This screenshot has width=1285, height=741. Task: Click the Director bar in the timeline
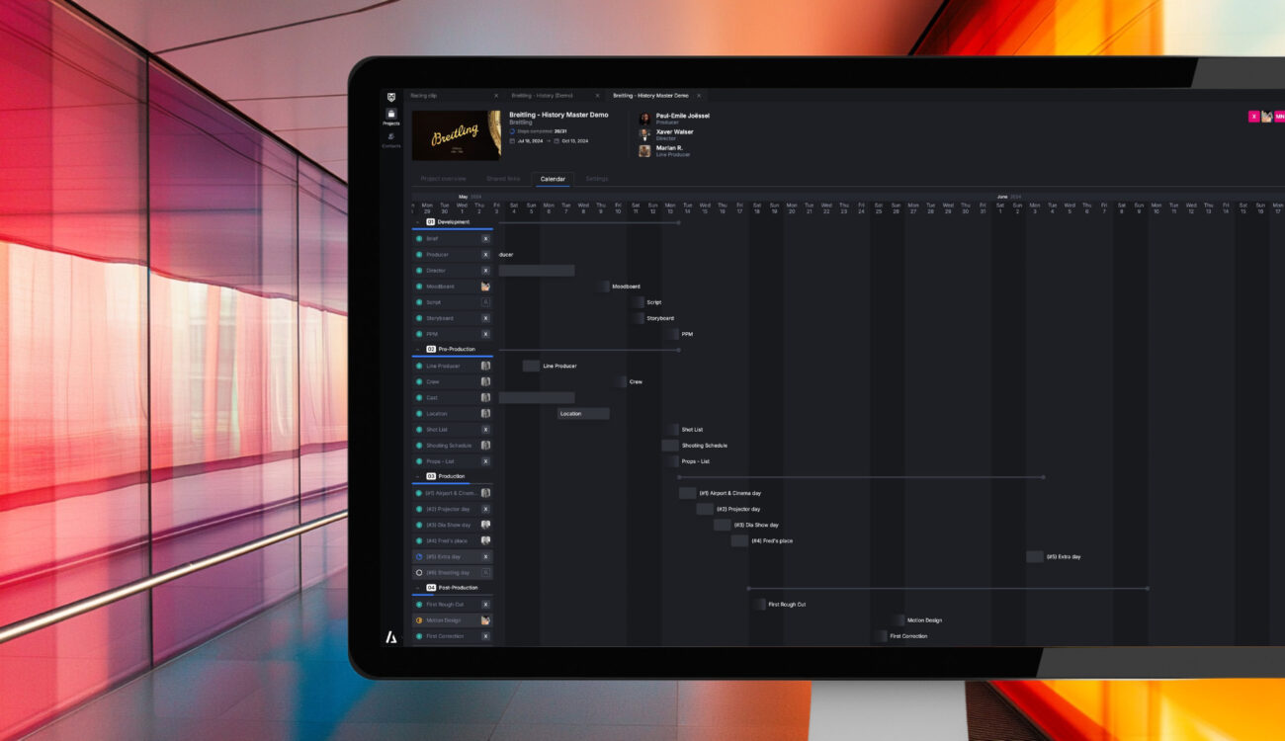pos(537,271)
